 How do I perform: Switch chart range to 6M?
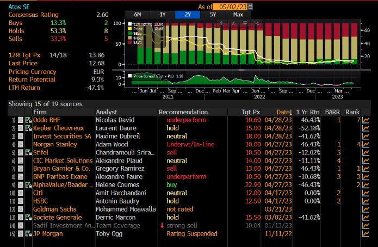pyautogui.click(x=138, y=15)
